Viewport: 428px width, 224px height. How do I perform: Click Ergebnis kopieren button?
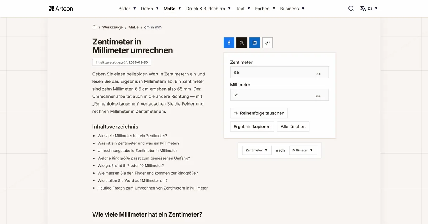pyautogui.click(x=252, y=127)
